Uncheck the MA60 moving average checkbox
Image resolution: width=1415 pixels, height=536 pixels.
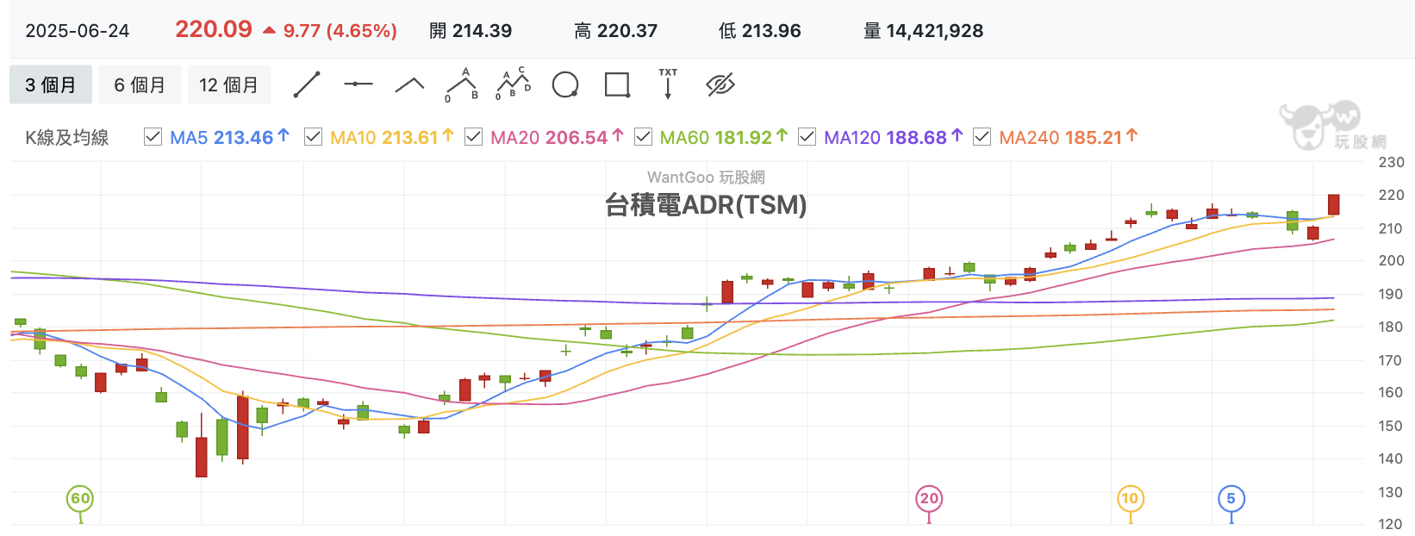tap(643, 137)
